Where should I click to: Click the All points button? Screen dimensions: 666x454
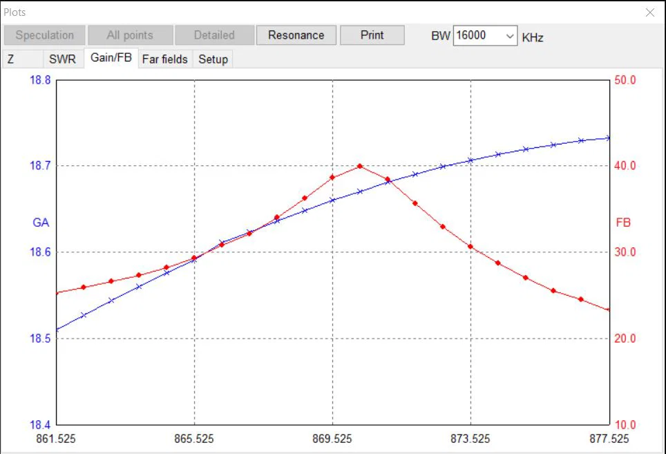[130, 35]
